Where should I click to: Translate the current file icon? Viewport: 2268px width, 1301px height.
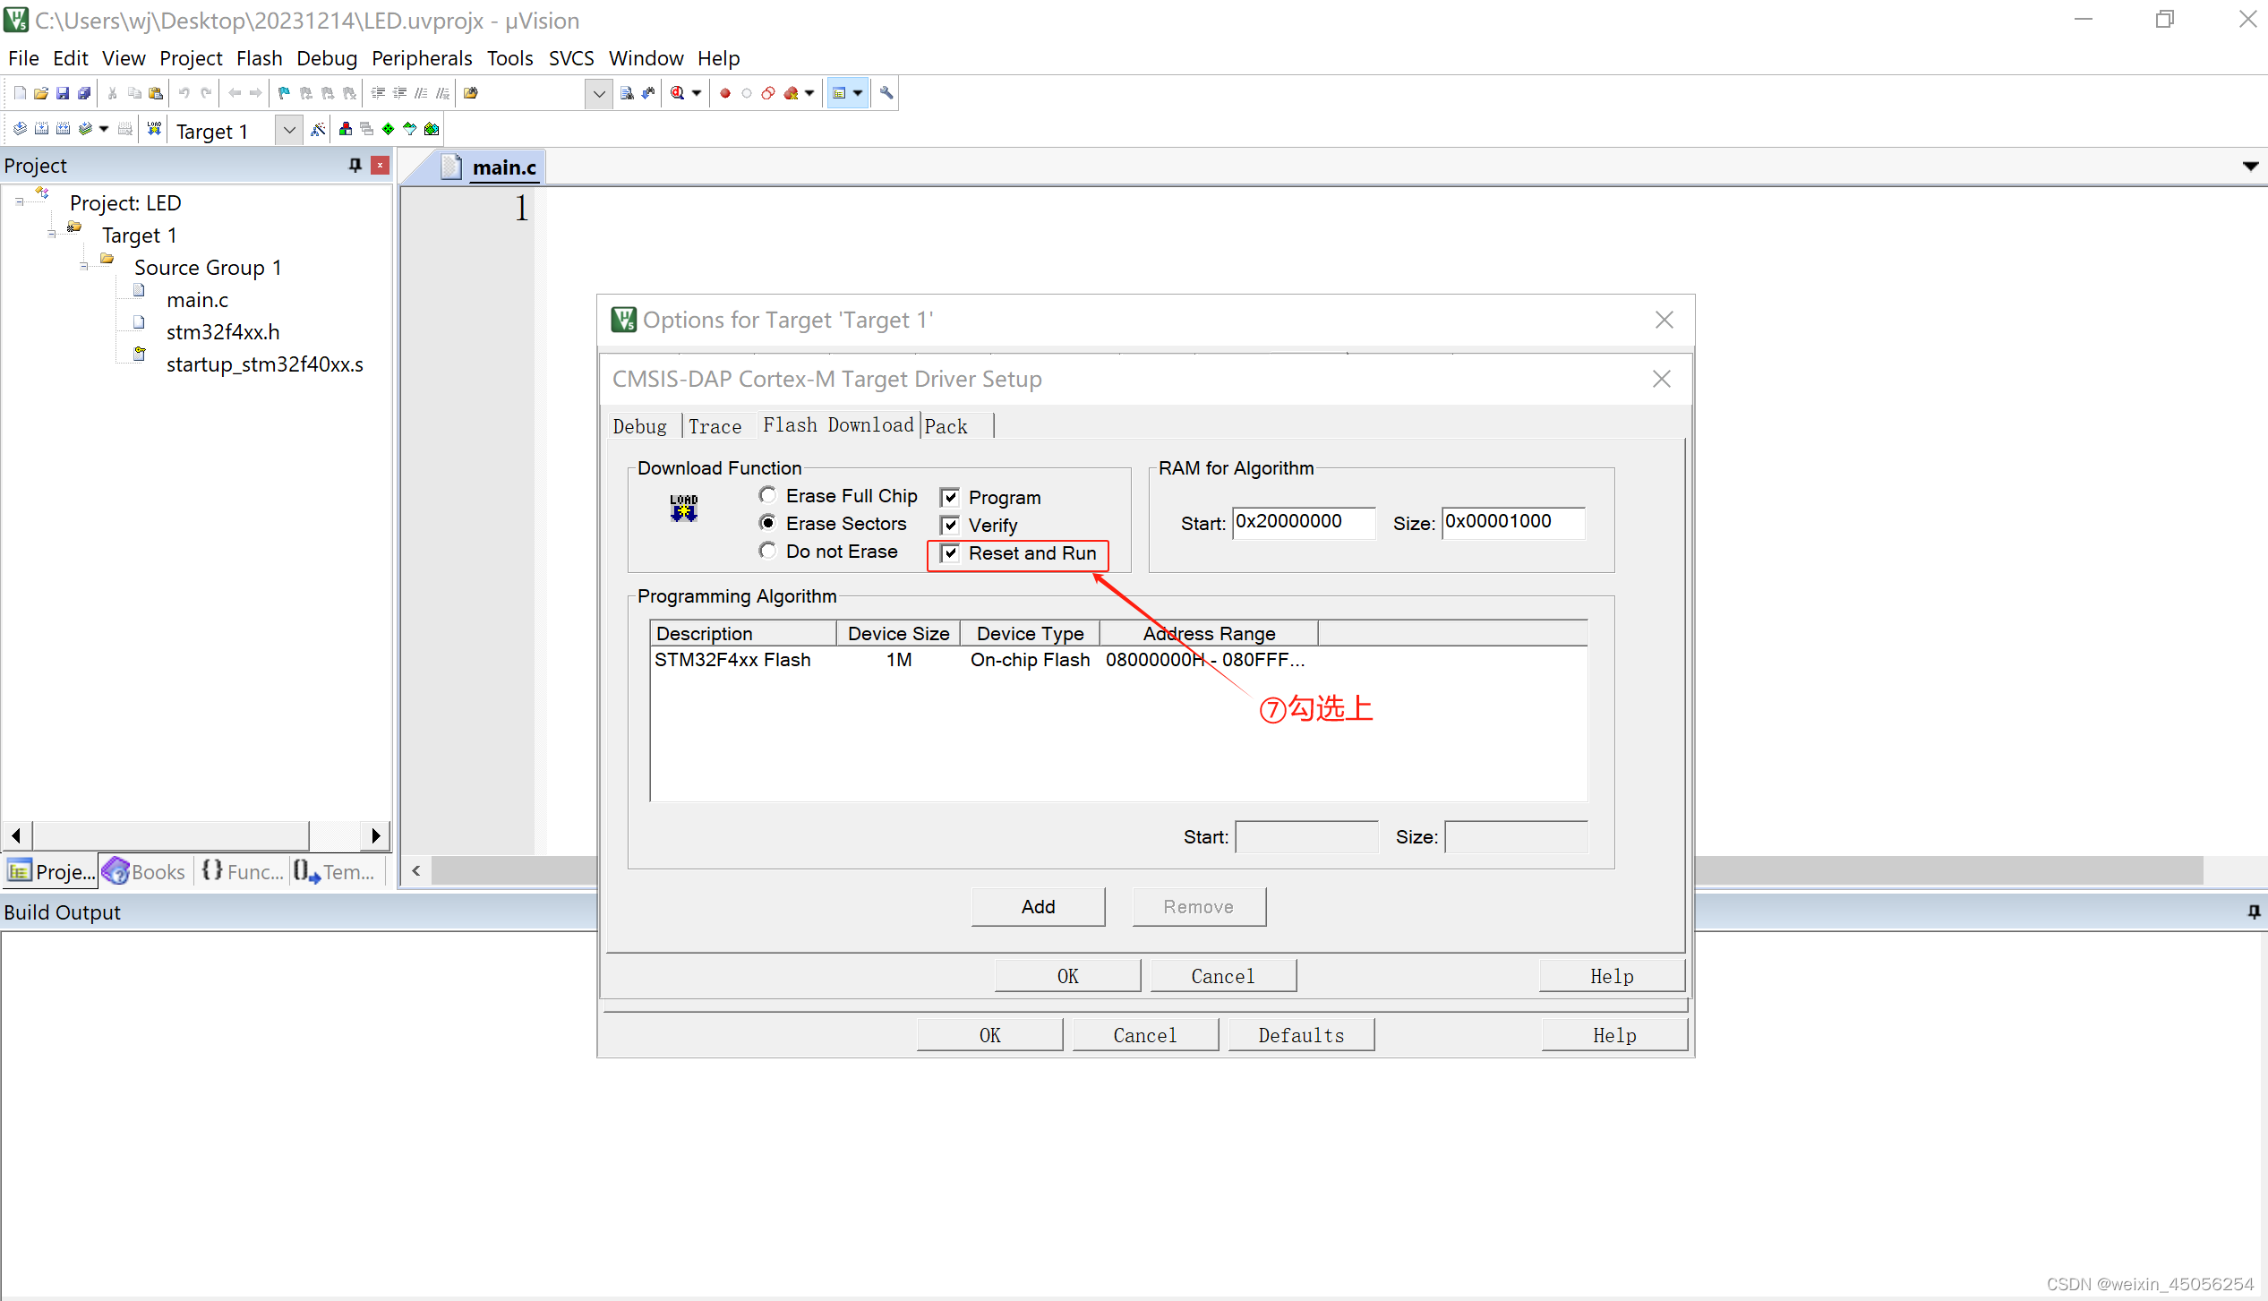tap(20, 129)
